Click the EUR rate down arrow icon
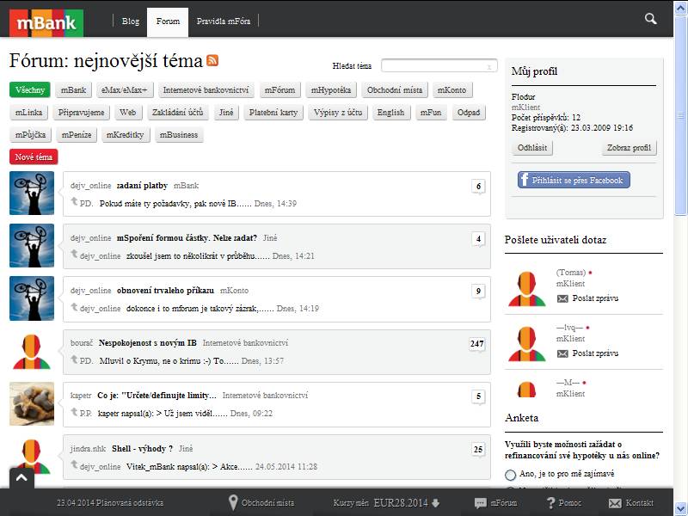This screenshot has width=688, height=516. click(435, 503)
